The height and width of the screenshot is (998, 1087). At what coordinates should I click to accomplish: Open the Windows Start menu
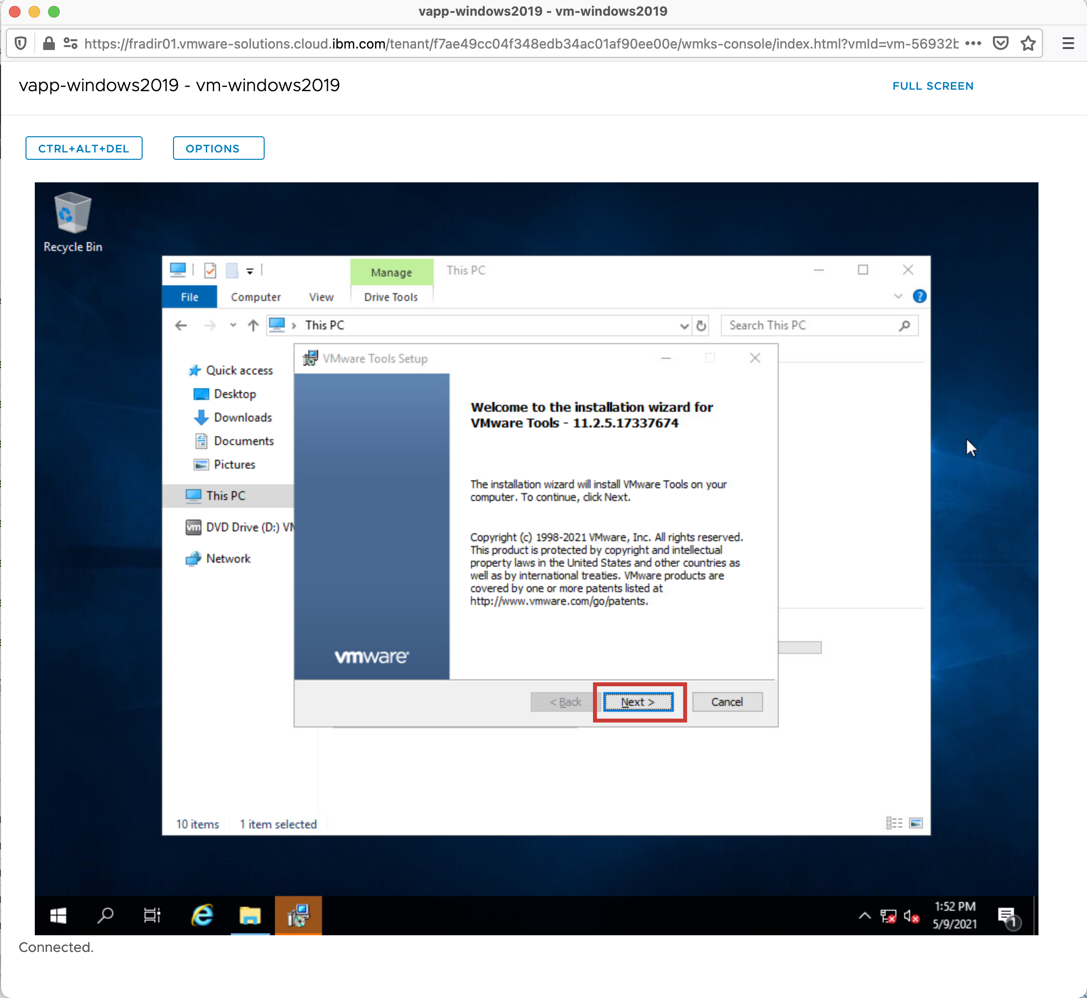pyautogui.click(x=58, y=915)
